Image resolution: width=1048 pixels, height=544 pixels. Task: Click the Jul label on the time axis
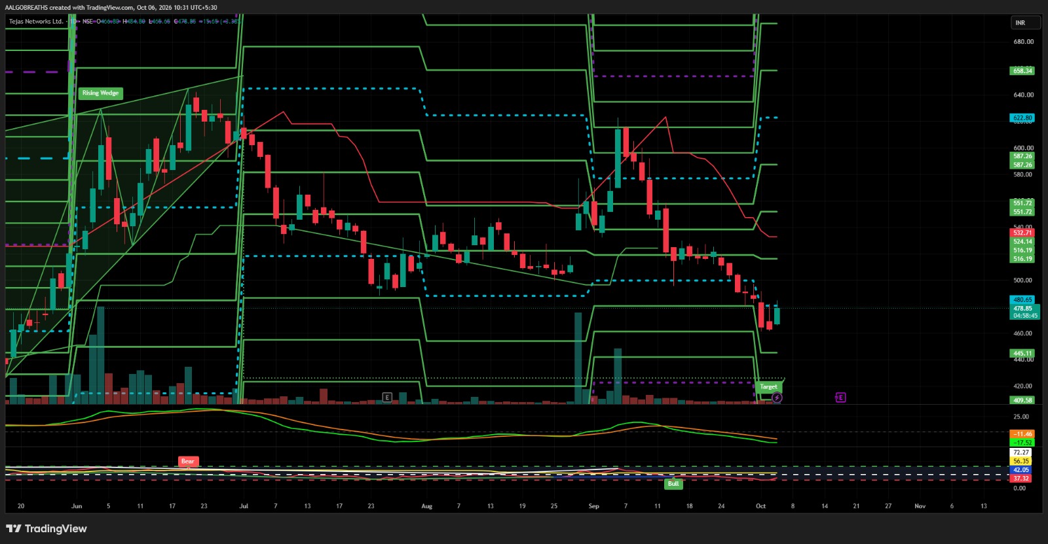point(244,506)
